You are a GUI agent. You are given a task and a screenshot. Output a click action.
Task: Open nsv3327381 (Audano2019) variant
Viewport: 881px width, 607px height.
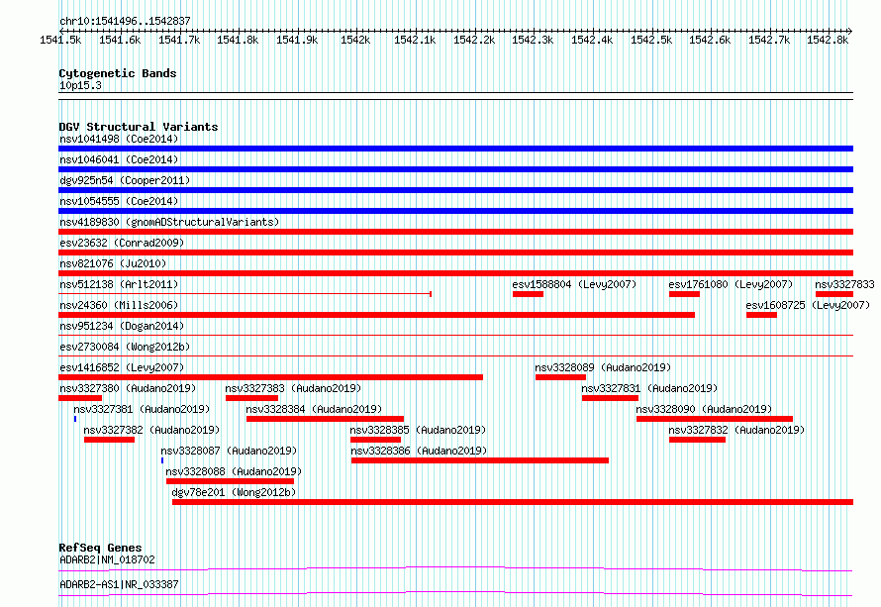point(142,409)
